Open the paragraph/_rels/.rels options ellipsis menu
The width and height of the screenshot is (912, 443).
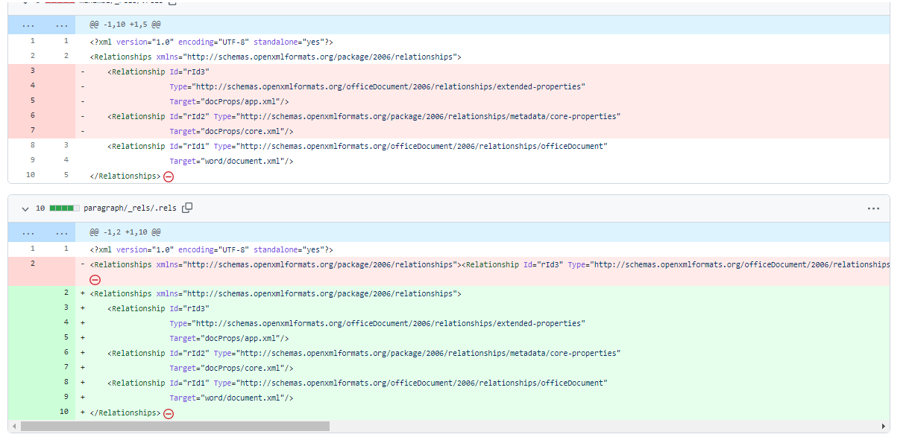pos(873,208)
